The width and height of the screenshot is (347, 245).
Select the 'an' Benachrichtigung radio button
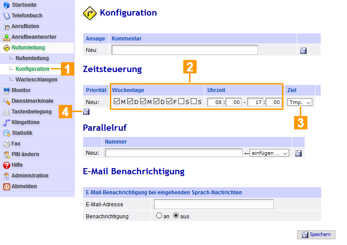(159, 216)
